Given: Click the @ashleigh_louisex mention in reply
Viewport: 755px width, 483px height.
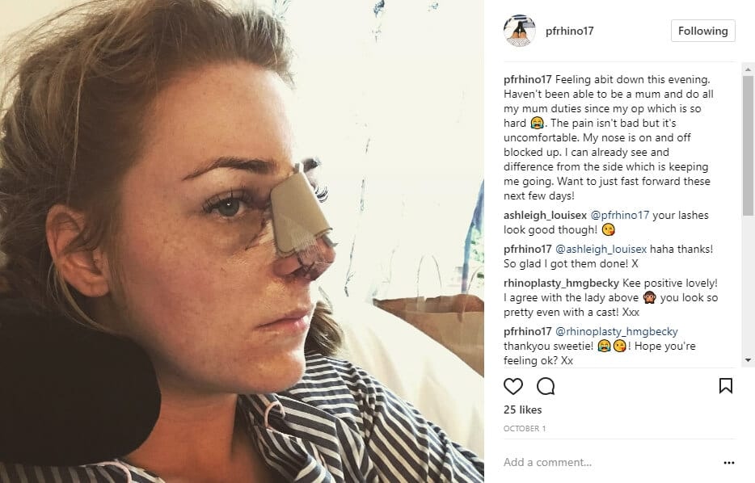Looking at the screenshot, I should pos(601,250).
